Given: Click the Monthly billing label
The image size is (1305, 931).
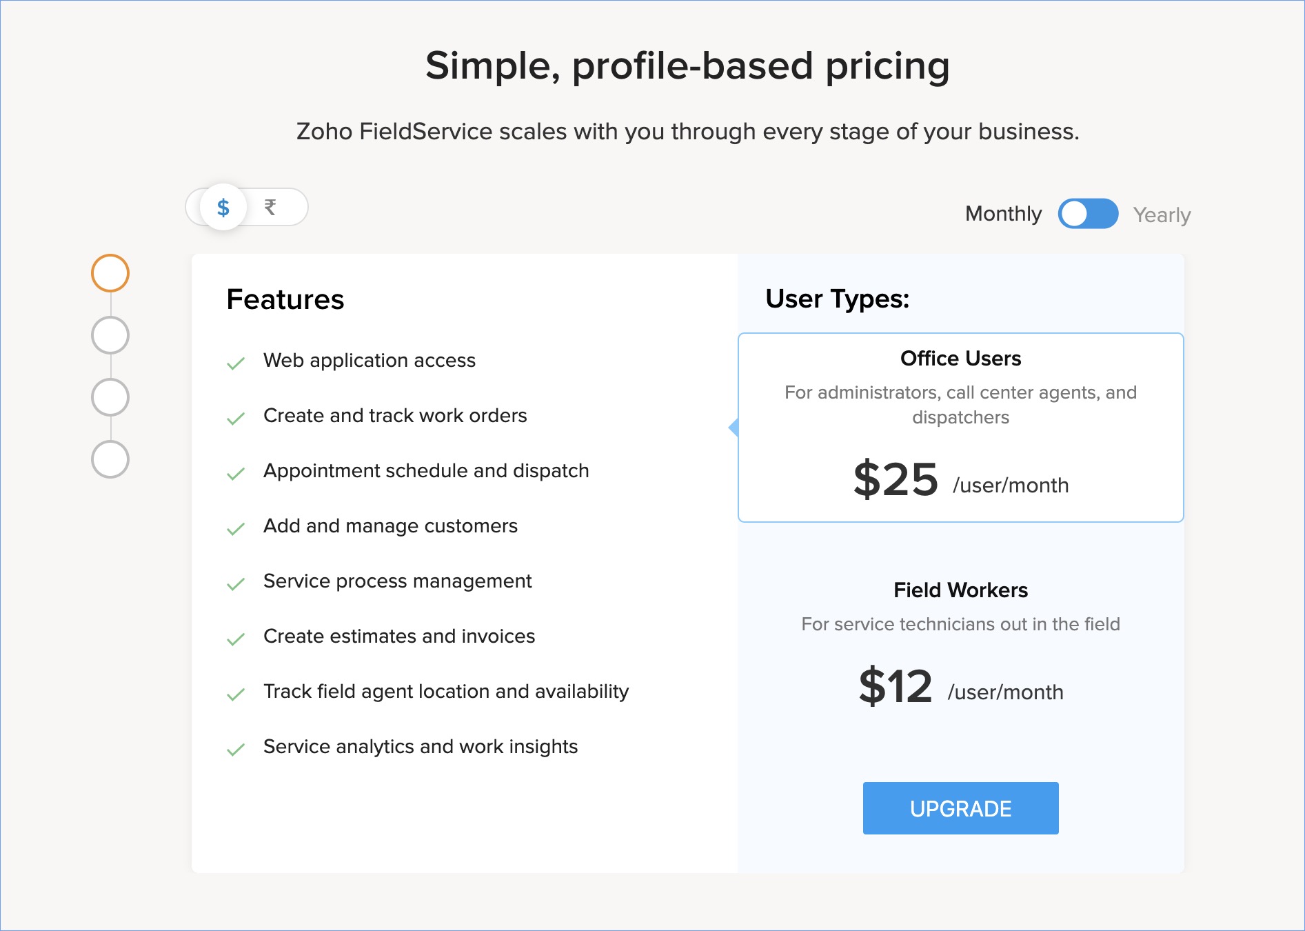Looking at the screenshot, I should (x=1003, y=214).
